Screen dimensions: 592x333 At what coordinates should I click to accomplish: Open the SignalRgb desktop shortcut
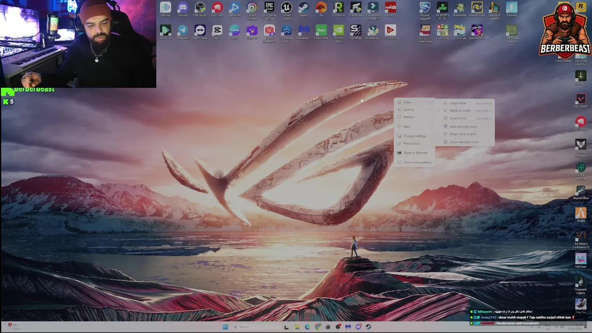click(356, 32)
